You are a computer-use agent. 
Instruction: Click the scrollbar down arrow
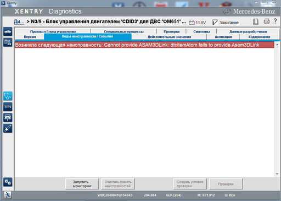tap(277, 174)
